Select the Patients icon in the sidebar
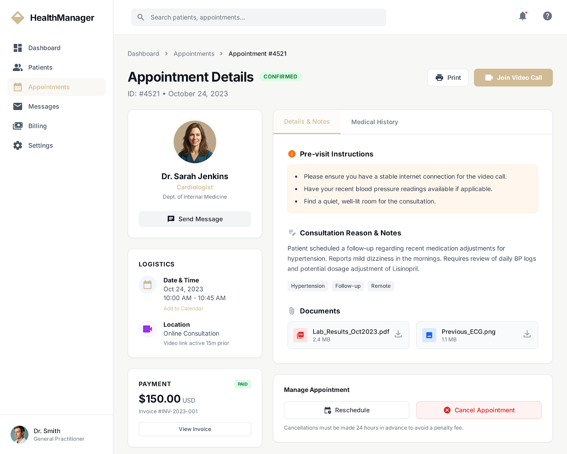The image size is (567, 454). (18, 67)
